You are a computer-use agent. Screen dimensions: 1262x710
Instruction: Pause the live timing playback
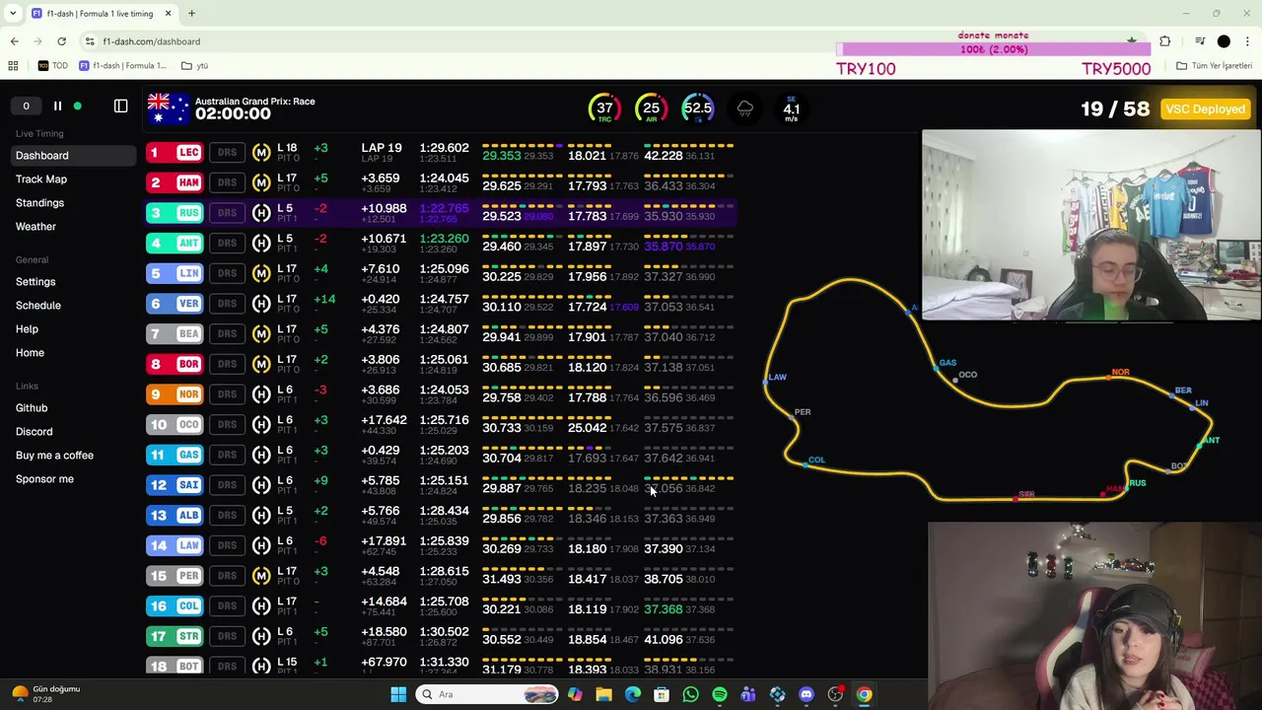[57, 106]
